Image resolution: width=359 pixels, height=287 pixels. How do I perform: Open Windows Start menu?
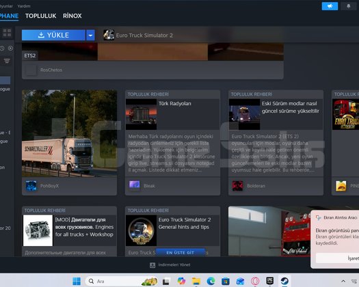[x=77, y=281]
